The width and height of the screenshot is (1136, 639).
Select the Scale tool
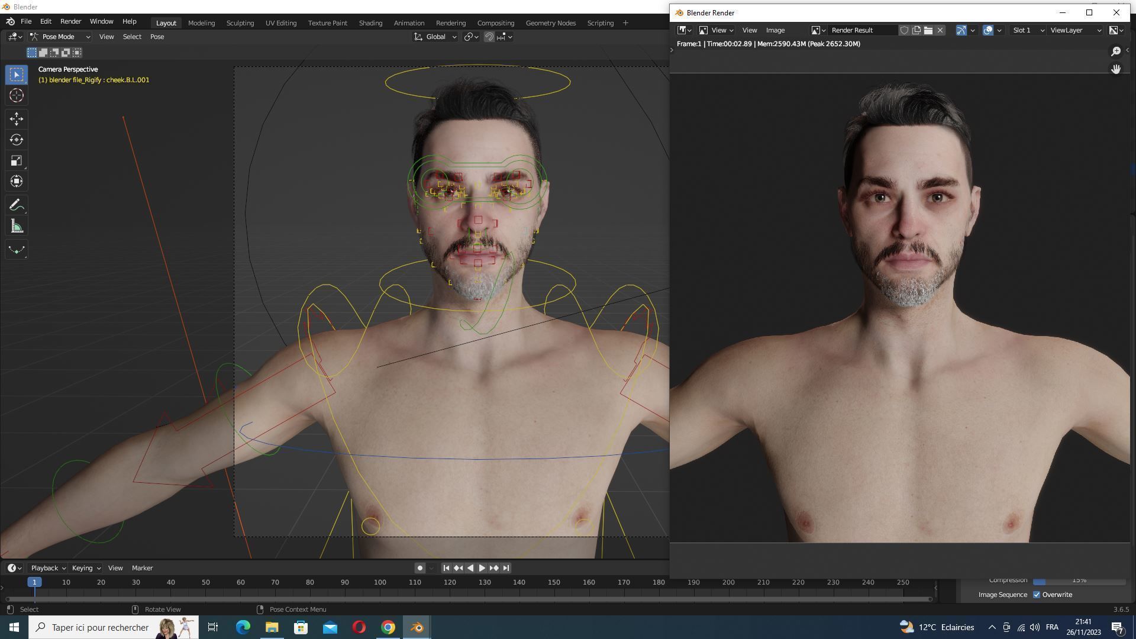click(x=17, y=161)
